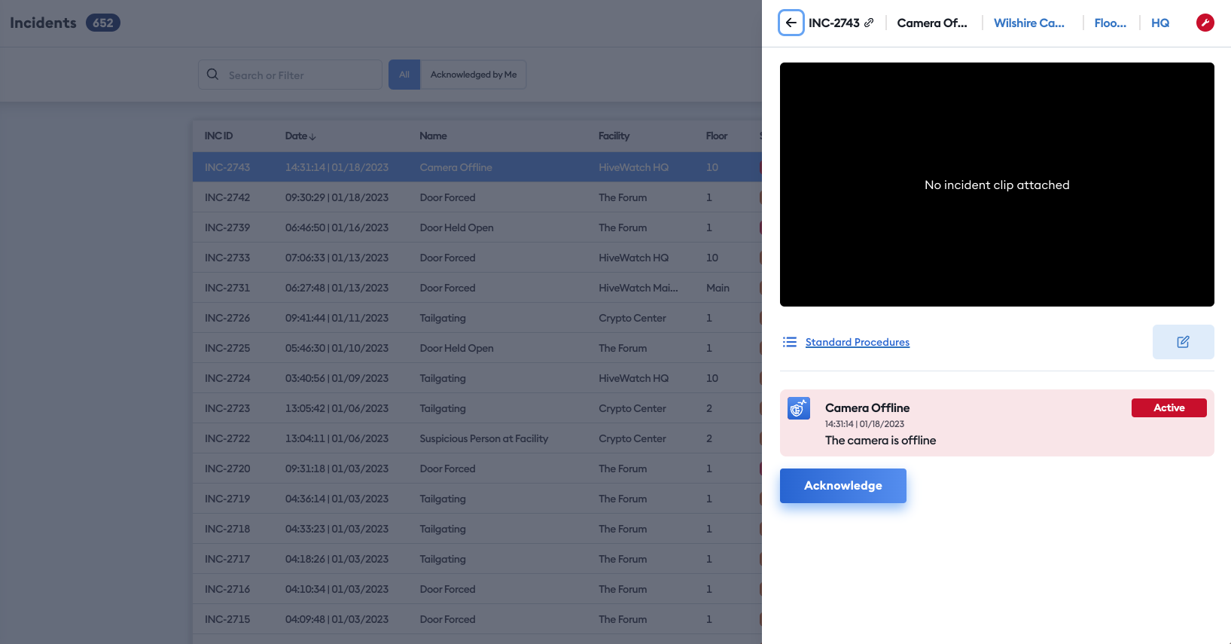Viewport: 1231px width, 644px height.
Task: Select incident row INC-2715
Action: coord(477,619)
